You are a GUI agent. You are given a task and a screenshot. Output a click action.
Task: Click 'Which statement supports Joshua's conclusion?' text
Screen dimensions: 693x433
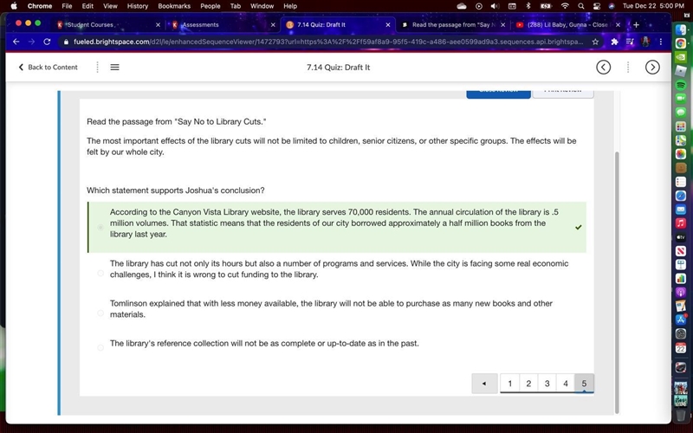click(x=176, y=191)
